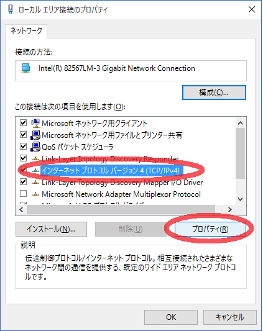Click the Microsoft ネットワーク用クライアント icon
The height and width of the screenshot is (331, 263).
[35, 124]
